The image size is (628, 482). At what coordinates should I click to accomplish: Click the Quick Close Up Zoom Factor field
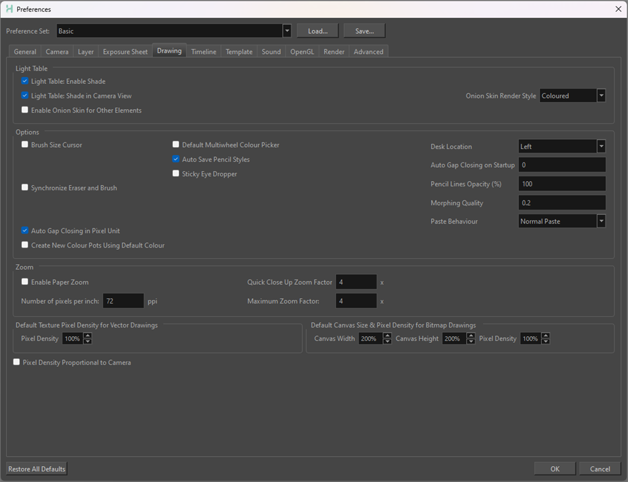pos(356,282)
